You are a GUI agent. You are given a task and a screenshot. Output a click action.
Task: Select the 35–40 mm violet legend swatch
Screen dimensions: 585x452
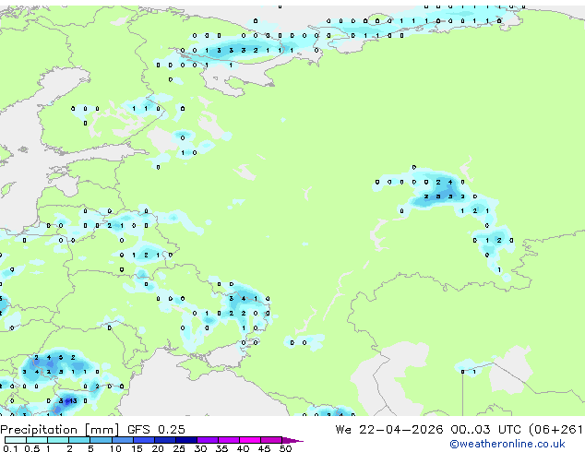[229, 440]
